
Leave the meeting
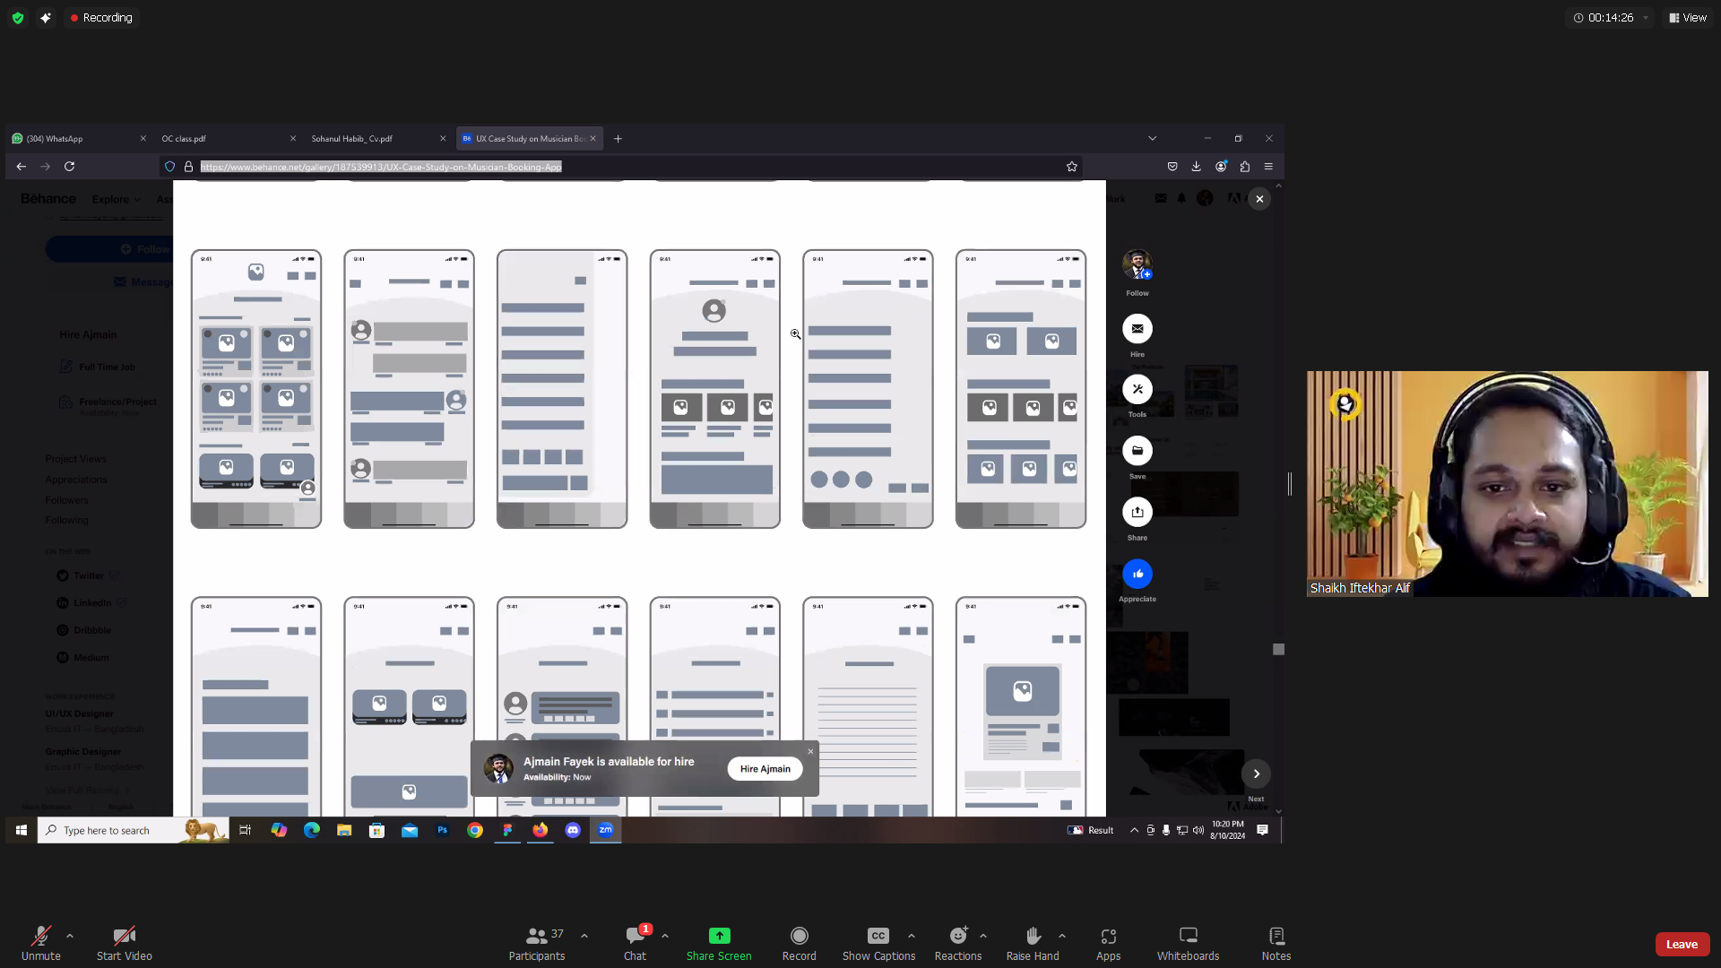point(1682,944)
